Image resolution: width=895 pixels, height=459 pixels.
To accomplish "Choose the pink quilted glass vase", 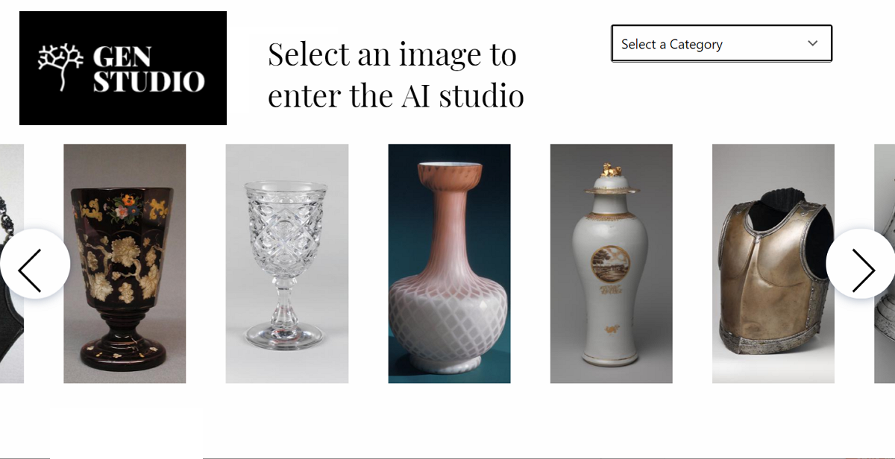I will pos(449,264).
